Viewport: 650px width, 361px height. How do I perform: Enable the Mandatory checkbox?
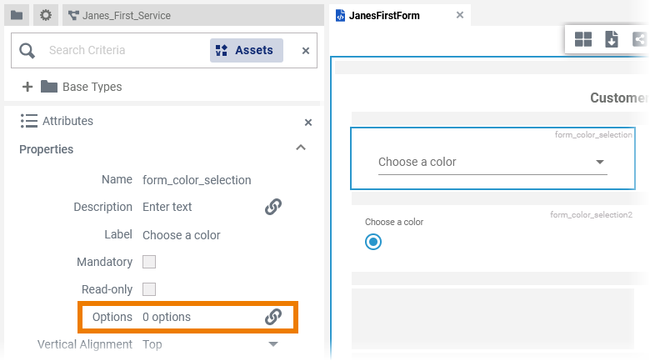(x=149, y=262)
